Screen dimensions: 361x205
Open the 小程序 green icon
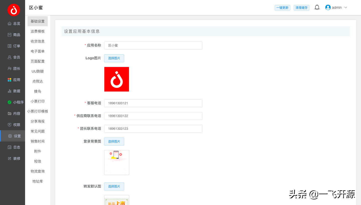point(10,102)
